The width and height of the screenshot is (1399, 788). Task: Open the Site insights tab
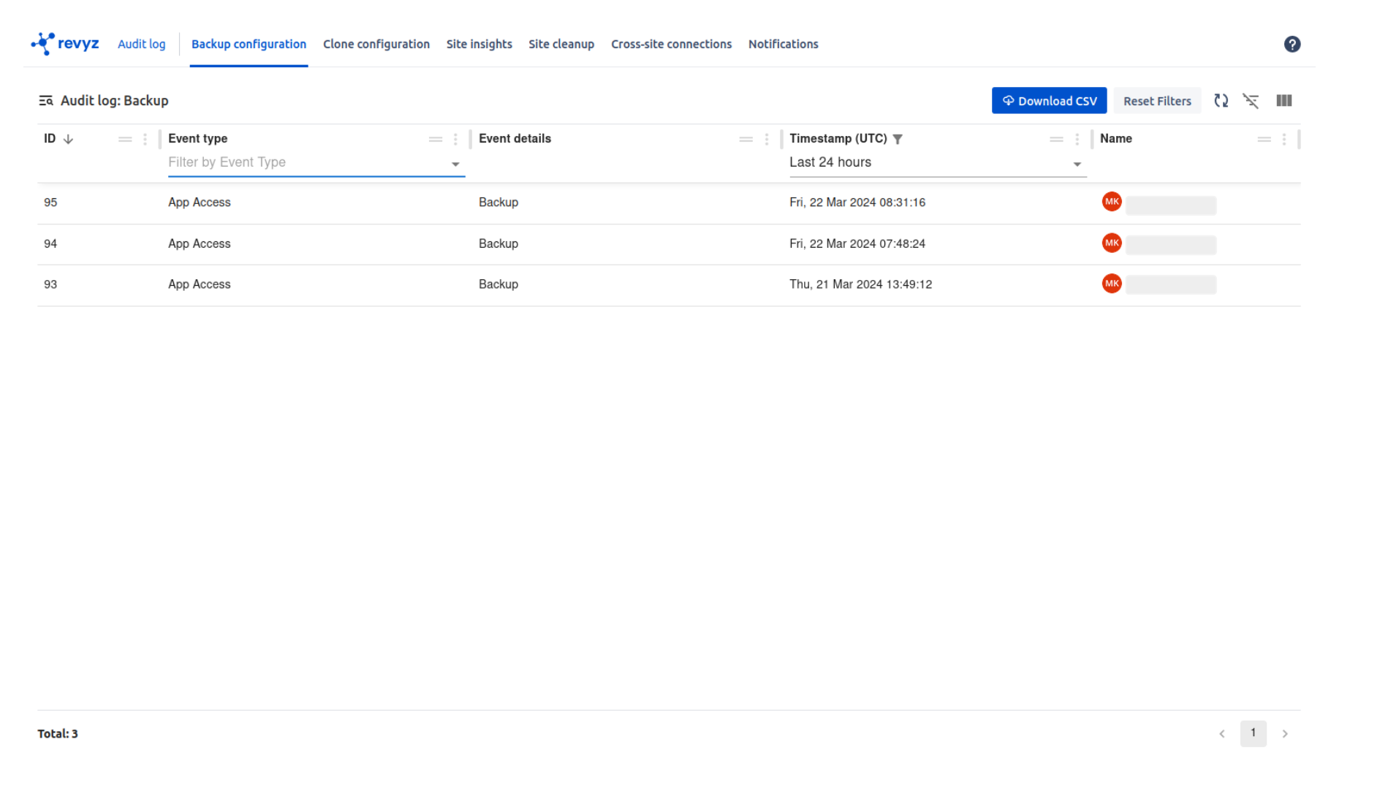click(x=479, y=45)
